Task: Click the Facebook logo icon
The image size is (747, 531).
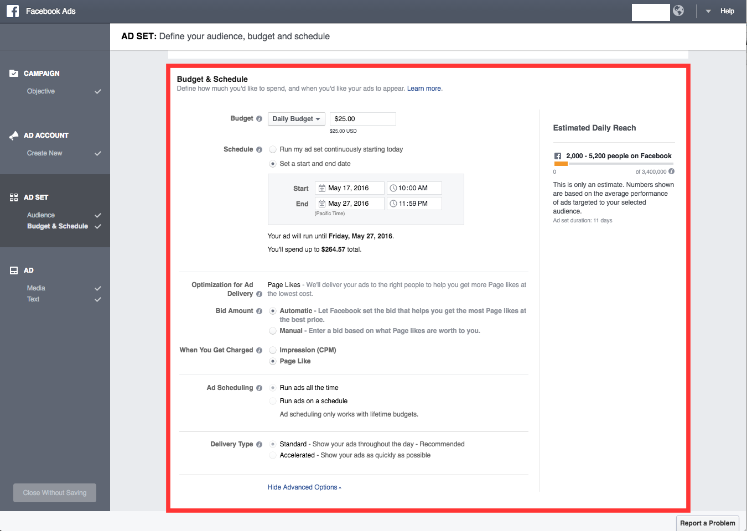Action: click(x=13, y=11)
